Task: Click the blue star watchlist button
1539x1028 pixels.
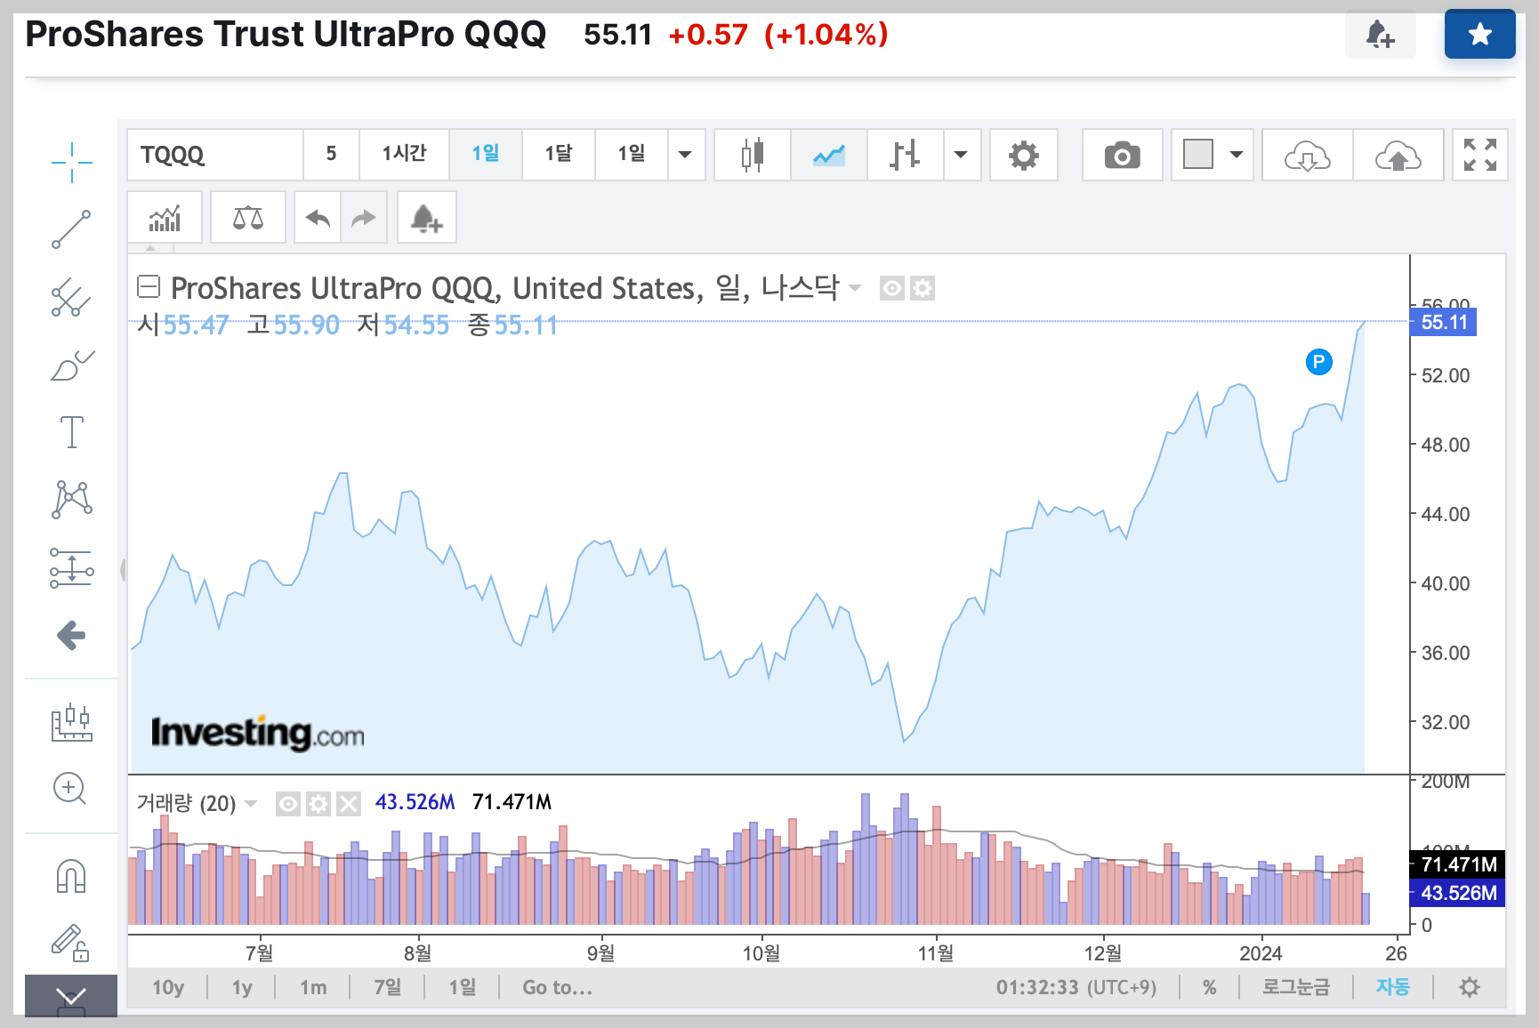Action: 1480,35
